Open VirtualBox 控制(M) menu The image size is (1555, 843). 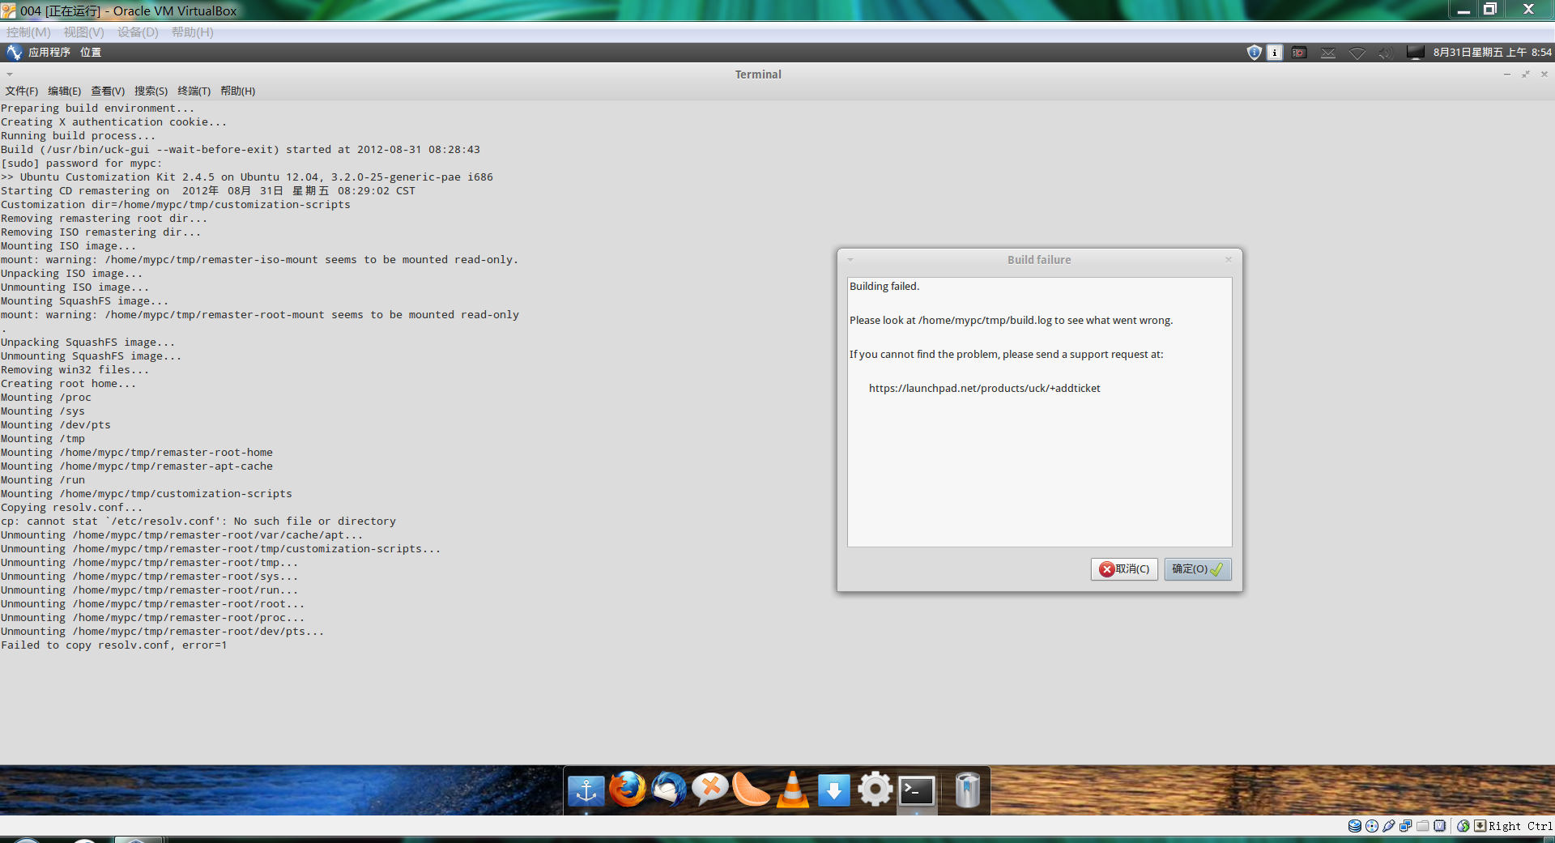coord(28,32)
